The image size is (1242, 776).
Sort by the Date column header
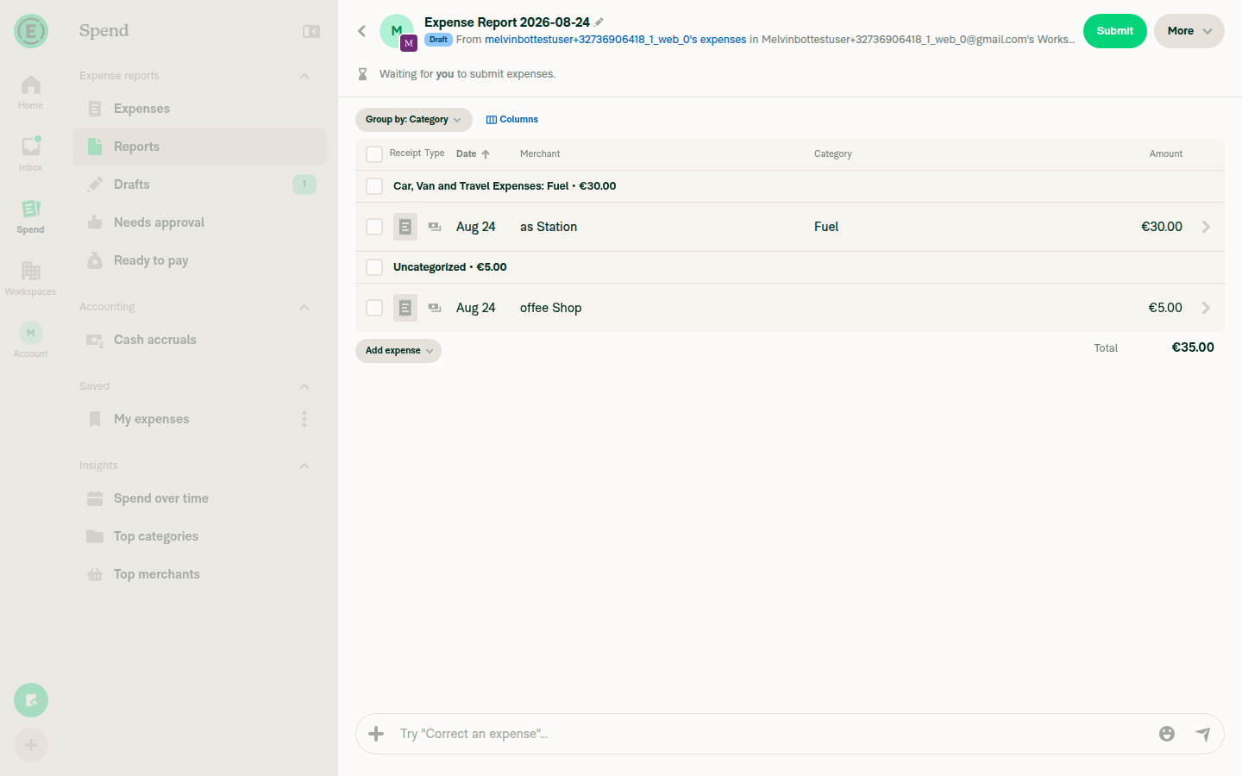[473, 154]
